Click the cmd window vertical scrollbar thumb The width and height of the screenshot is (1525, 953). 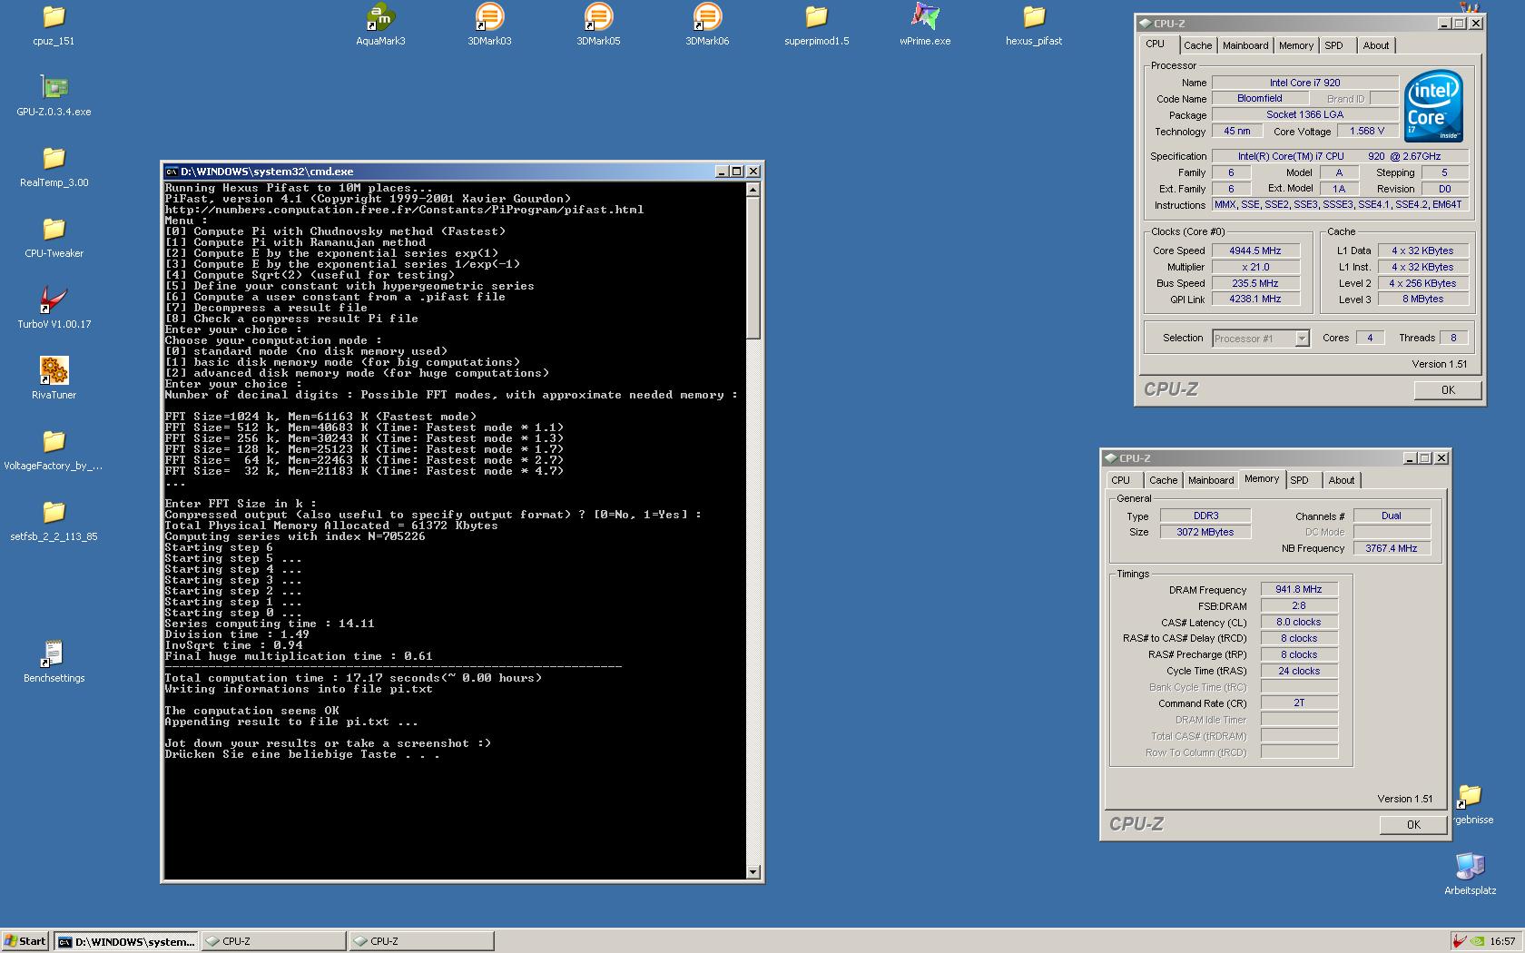click(x=753, y=268)
